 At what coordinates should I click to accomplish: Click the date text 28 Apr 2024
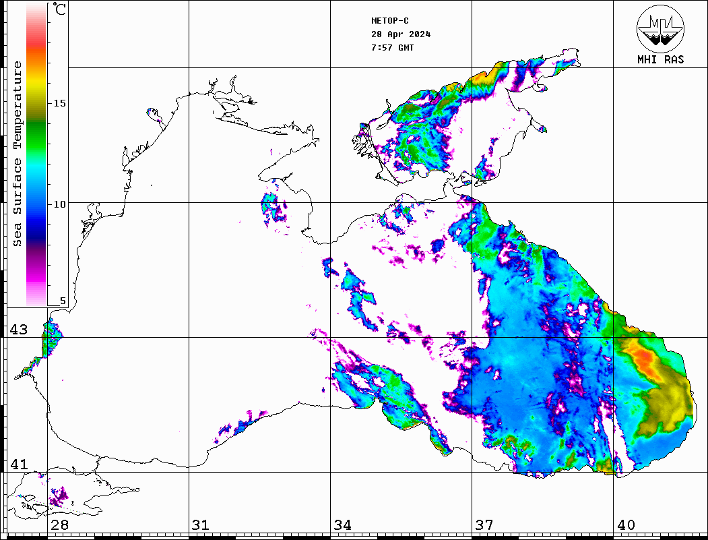(401, 34)
